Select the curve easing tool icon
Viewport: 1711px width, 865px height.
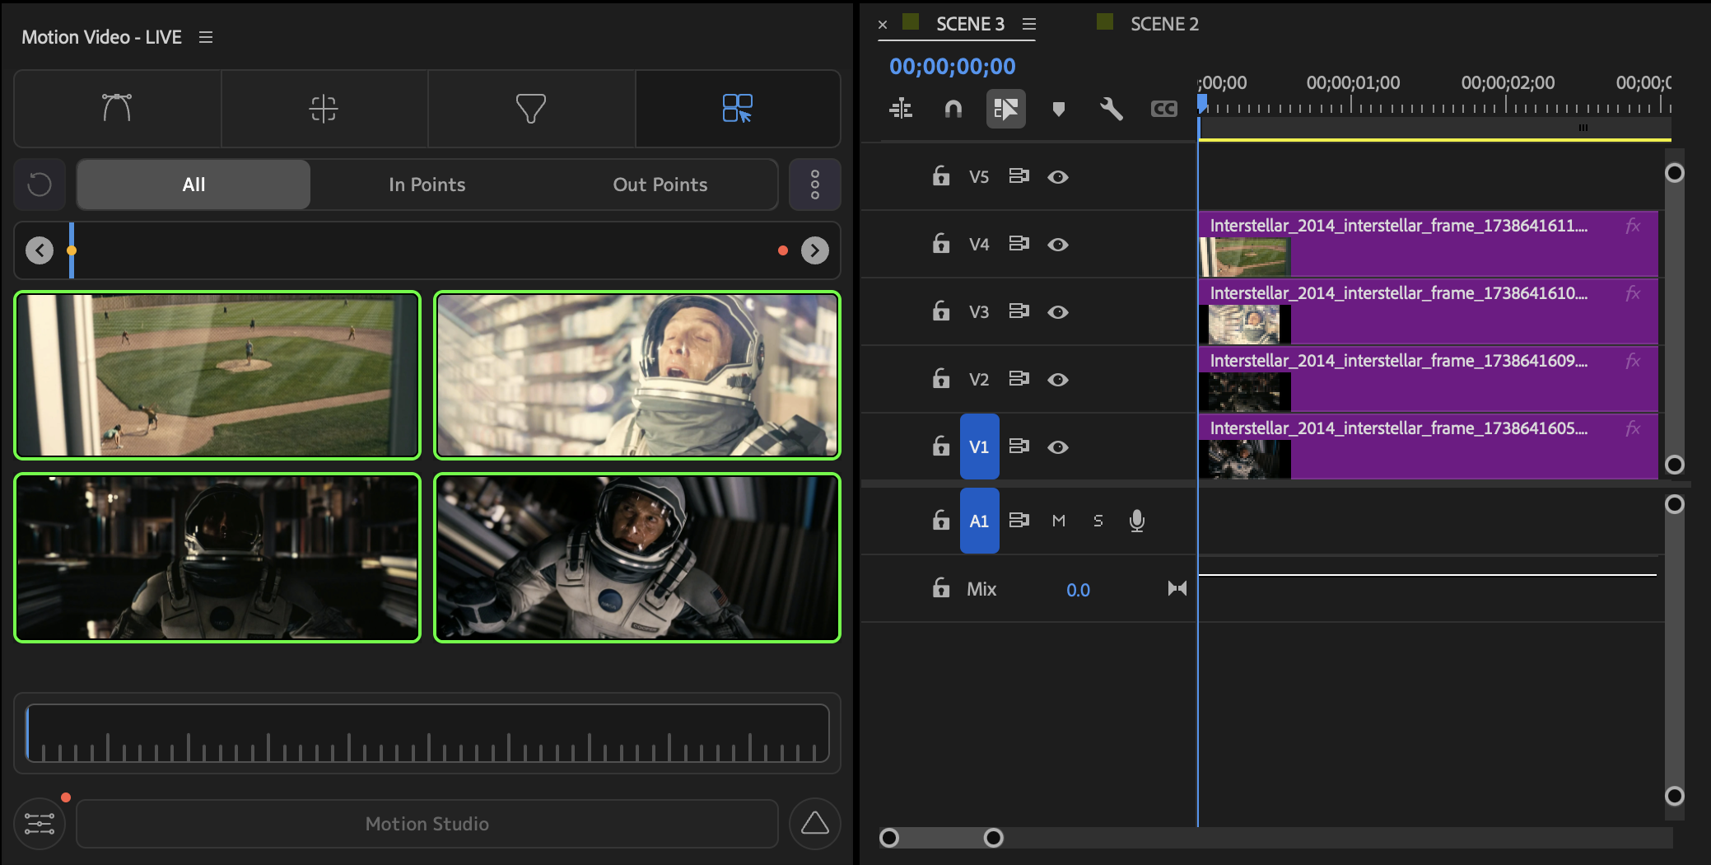(x=117, y=108)
